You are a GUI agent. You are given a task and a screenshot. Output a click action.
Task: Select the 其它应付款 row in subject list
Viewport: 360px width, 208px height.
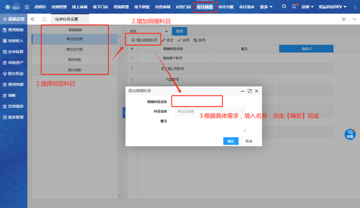pos(75,49)
